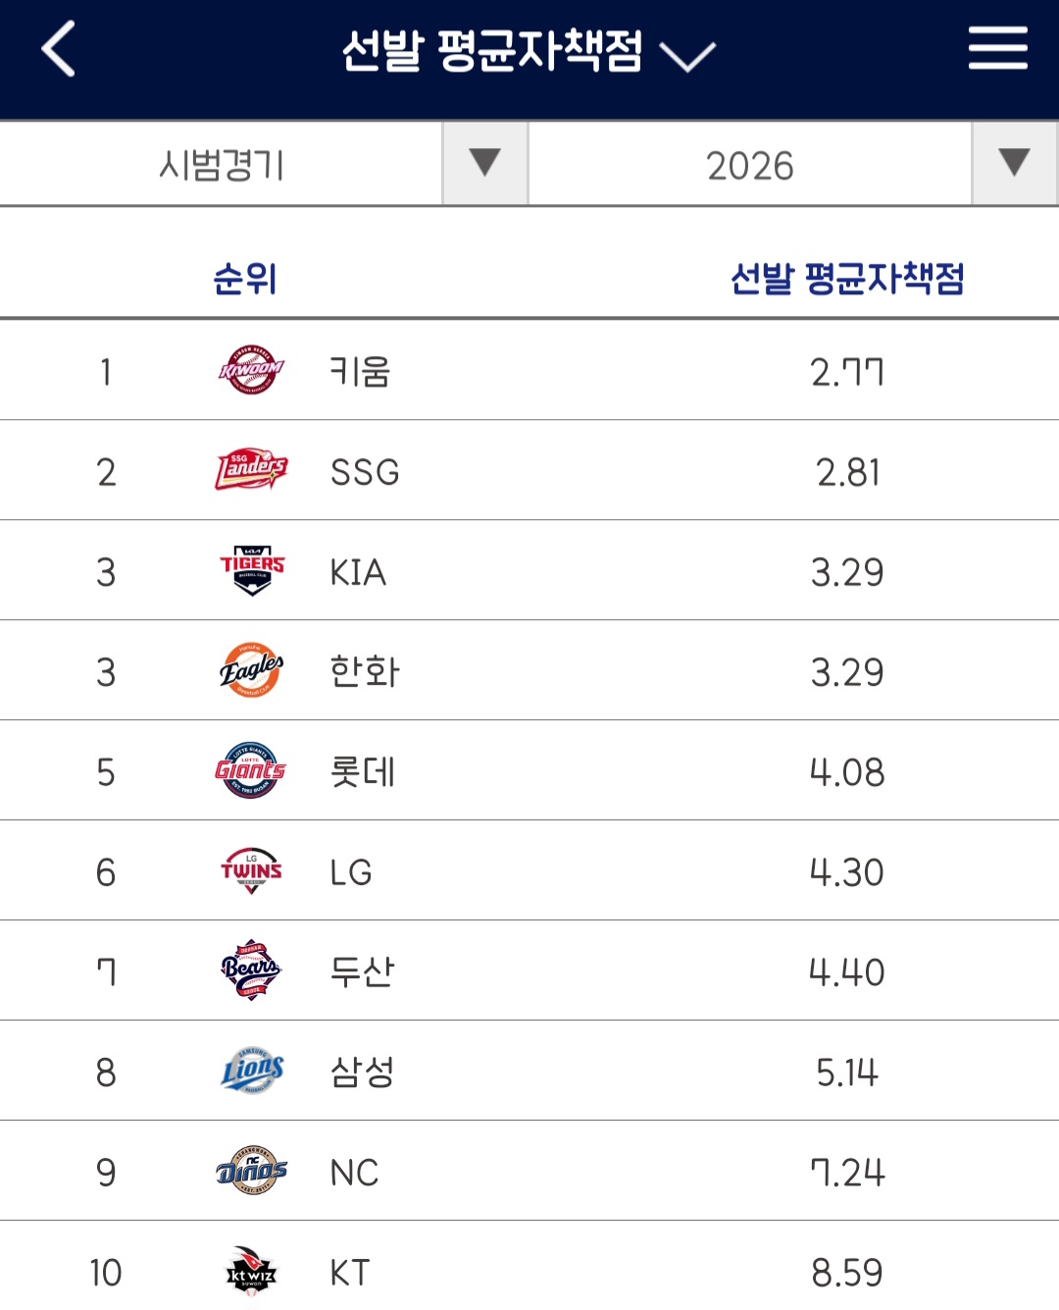Select the 삼성 team name
The width and height of the screenshot is (1059, 1310).
coord(362,1073)
